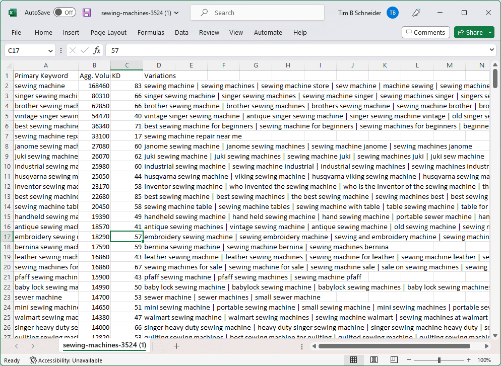
Task: Add a new sheet with the plus button
Action: pyautogui.click(x=175, y=347)
